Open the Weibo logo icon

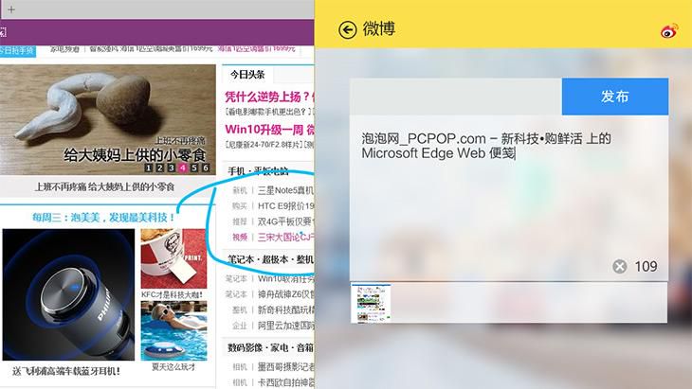pyautogui.click(x=669, y=31)
